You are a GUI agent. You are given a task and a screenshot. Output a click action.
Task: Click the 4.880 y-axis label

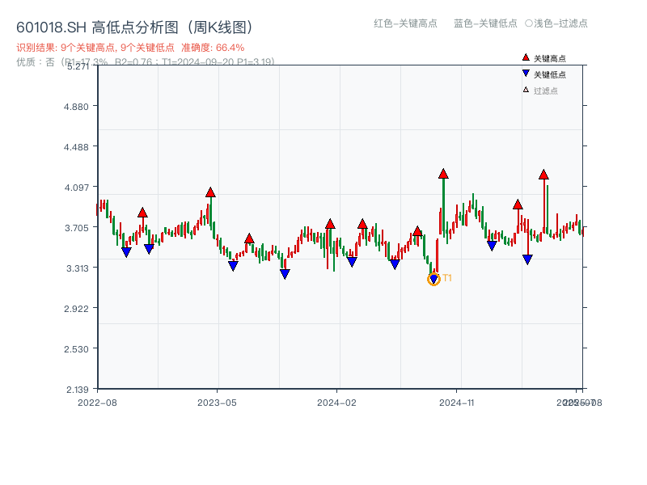76,107
